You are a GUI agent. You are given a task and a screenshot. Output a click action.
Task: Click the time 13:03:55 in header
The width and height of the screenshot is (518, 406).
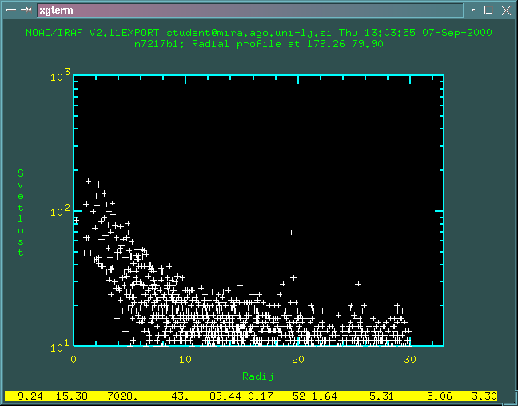point(390,33)
